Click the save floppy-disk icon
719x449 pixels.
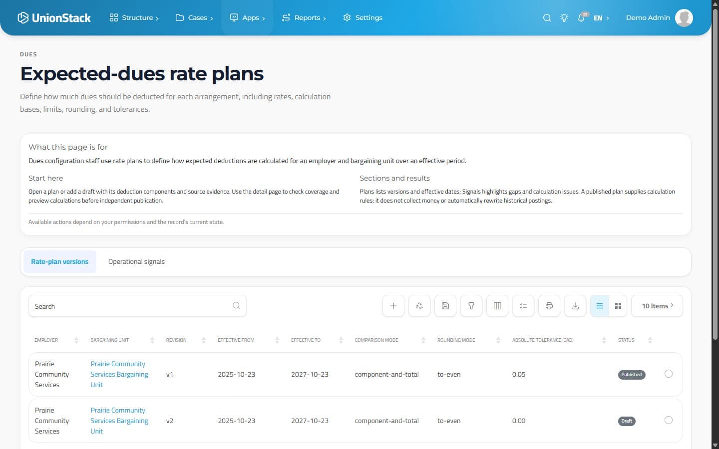coord(445,306)
